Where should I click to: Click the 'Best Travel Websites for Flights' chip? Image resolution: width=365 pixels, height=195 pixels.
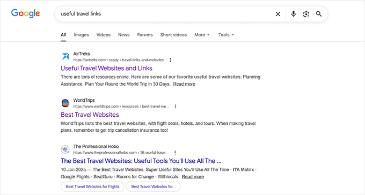[93, 186]
